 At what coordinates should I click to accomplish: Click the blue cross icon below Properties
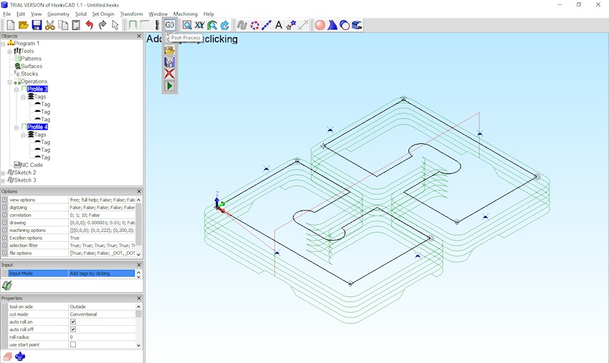tap(20, 357)
